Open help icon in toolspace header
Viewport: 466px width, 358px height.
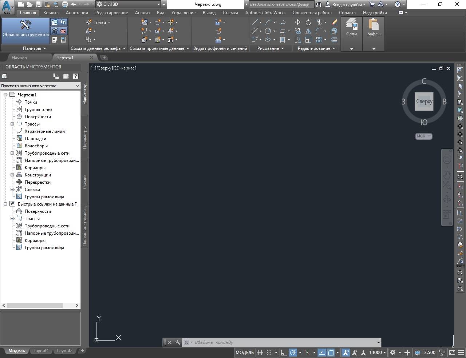[75, 76]
